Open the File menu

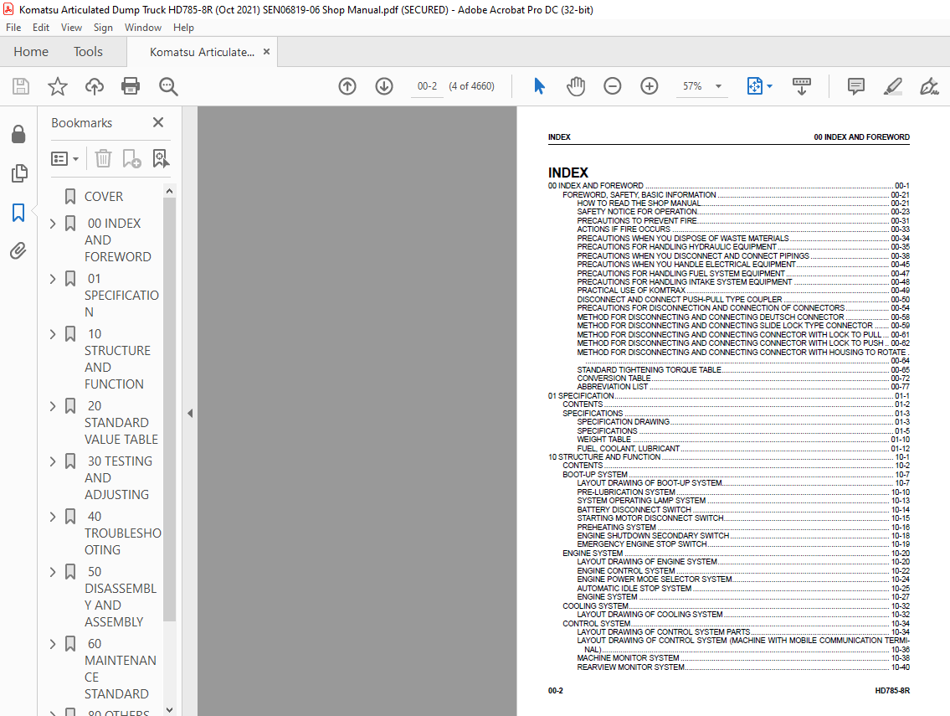click(x=13, y=28)
